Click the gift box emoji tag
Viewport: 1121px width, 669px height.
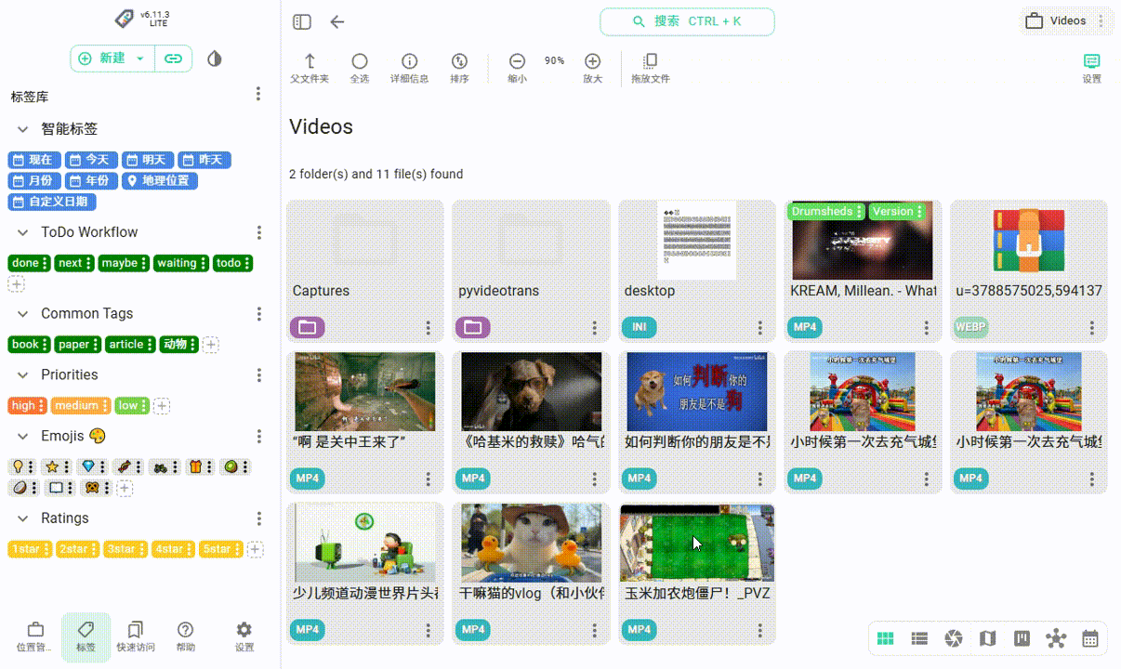pos(201,467)
